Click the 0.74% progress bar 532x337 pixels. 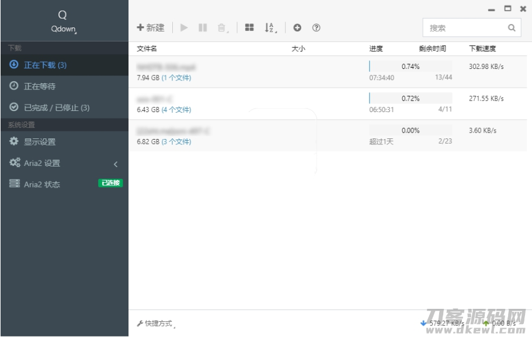(x=411, y=67)
